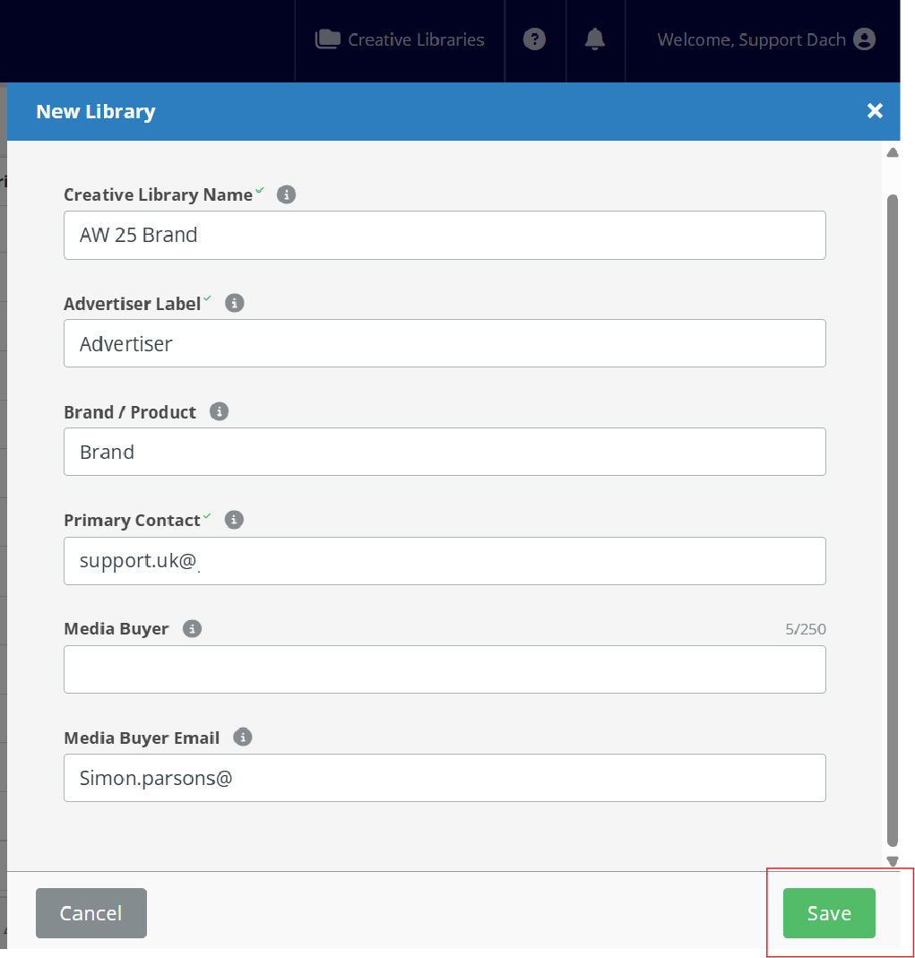915x958 pixels.
Task: Click inside the Media Buyer field
Action: point(445,669)
